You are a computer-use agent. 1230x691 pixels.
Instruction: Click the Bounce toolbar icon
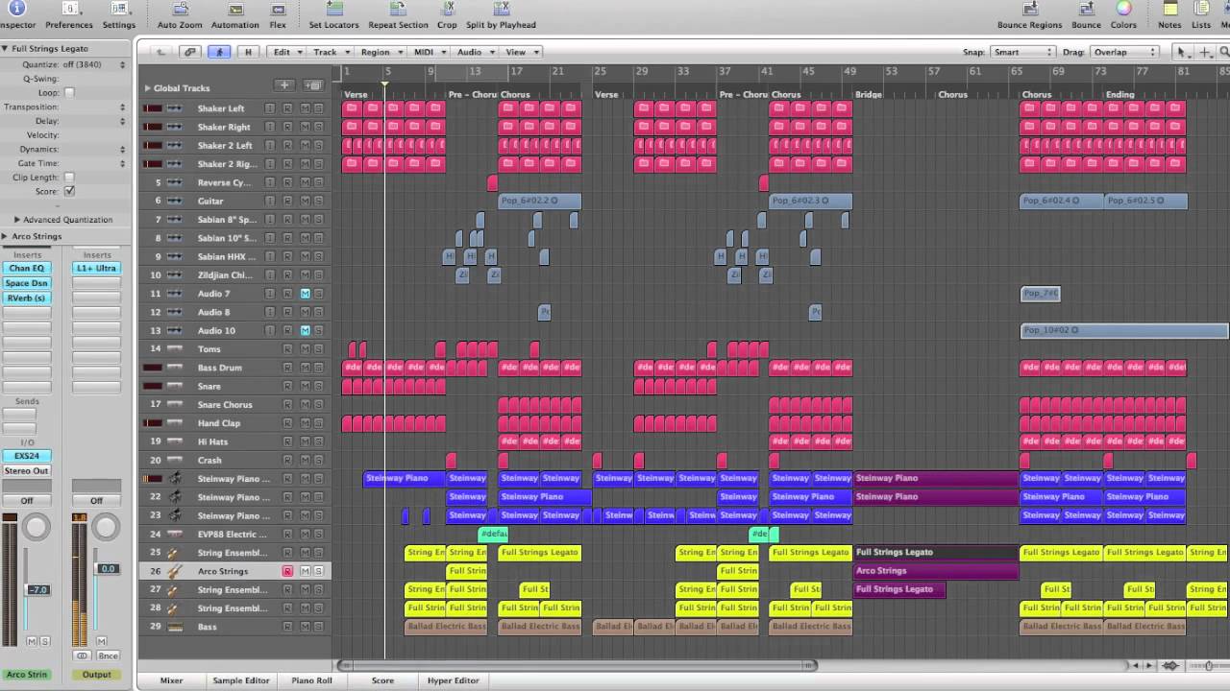[x=1086, y=10]
